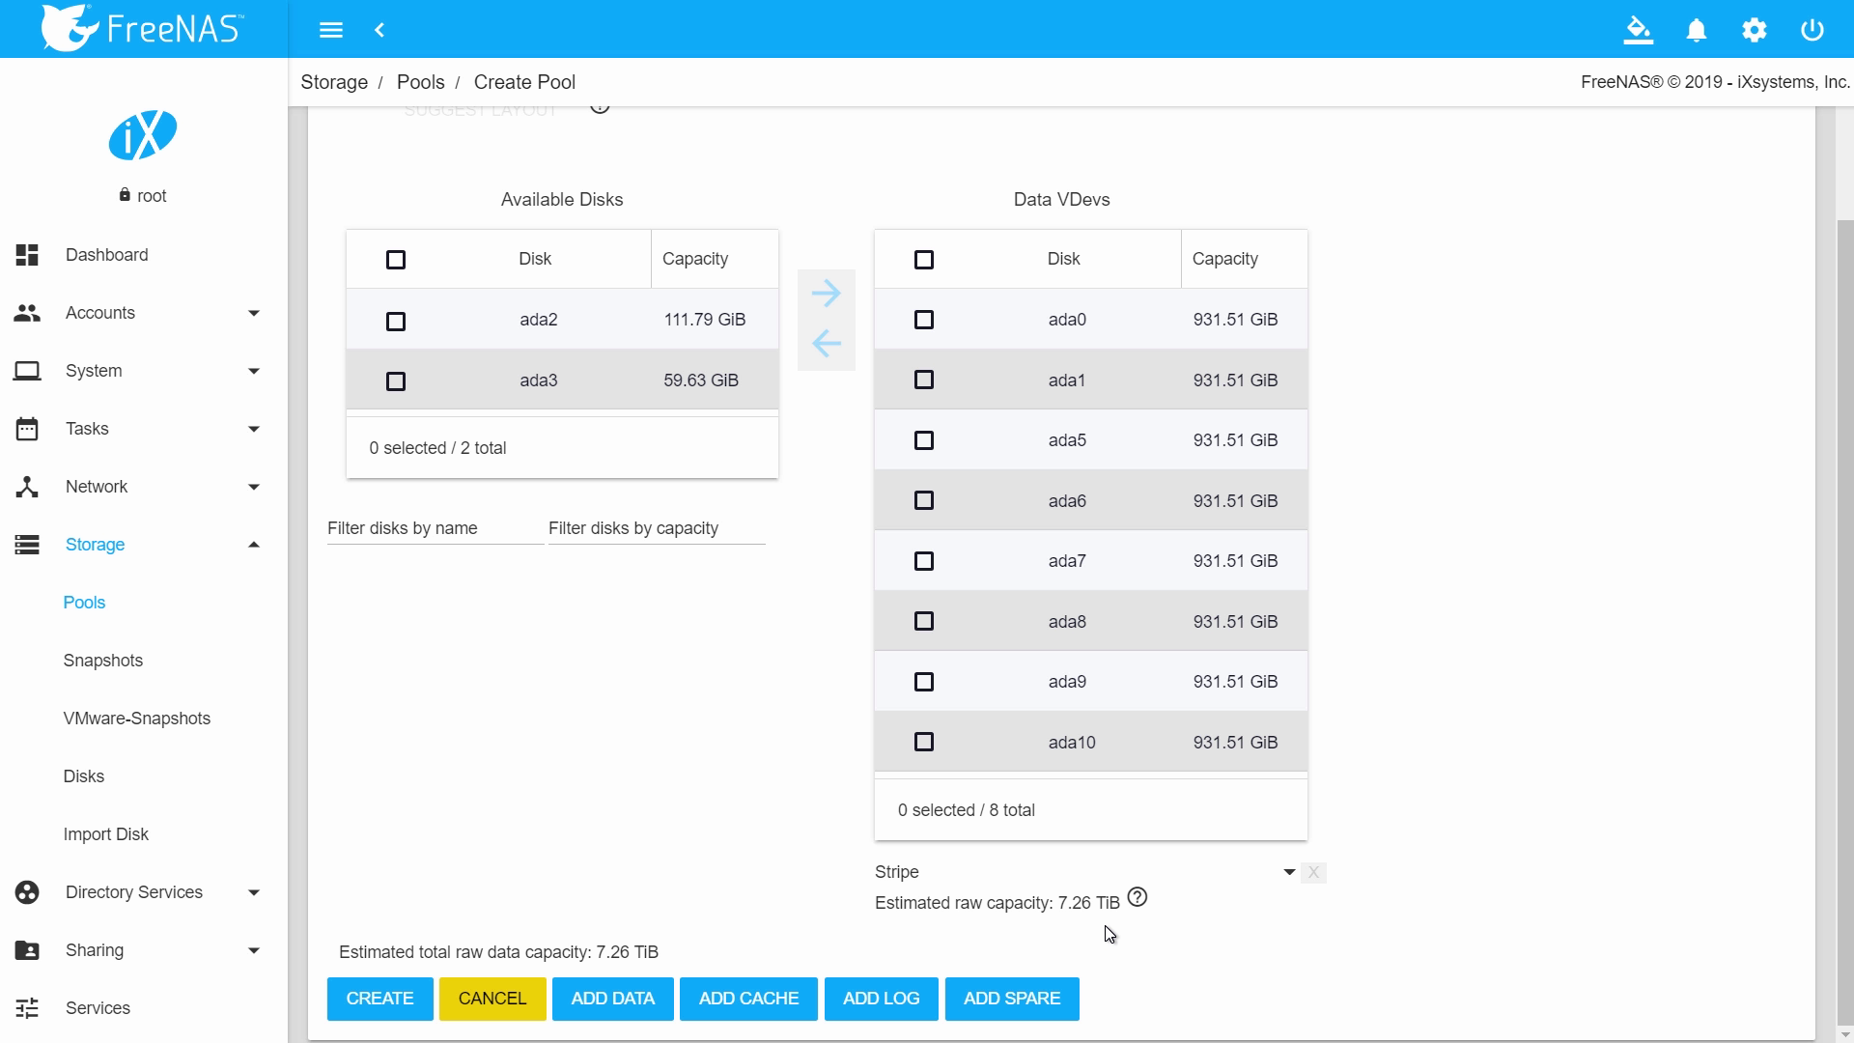
Task: Check the ada7 disk checkbox
Action: pyautogui.click(x=924, y=561)
